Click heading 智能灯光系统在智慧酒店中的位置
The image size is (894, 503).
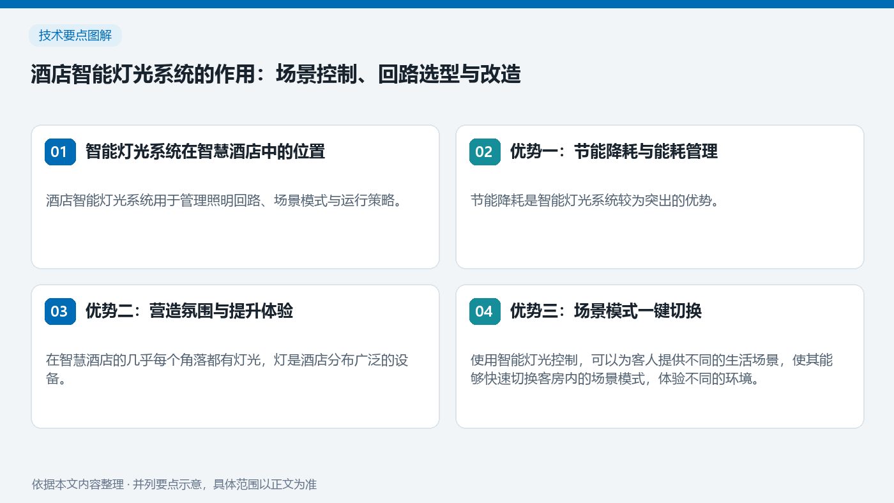point(205,152)
